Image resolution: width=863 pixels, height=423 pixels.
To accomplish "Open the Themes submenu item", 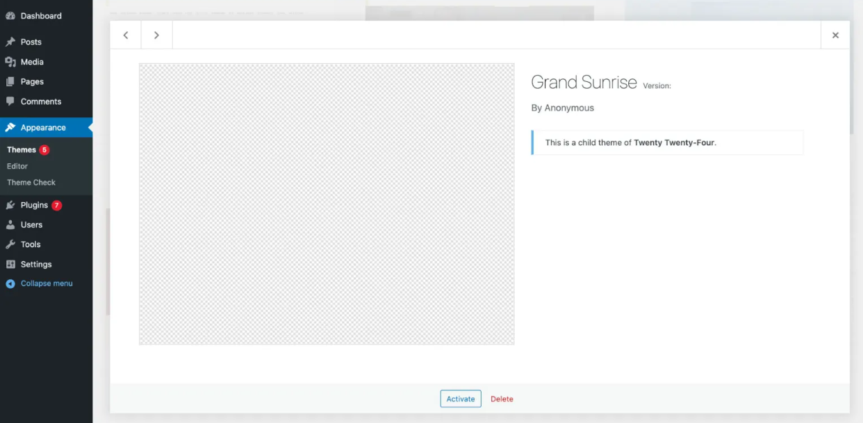I will click(22, 150).
